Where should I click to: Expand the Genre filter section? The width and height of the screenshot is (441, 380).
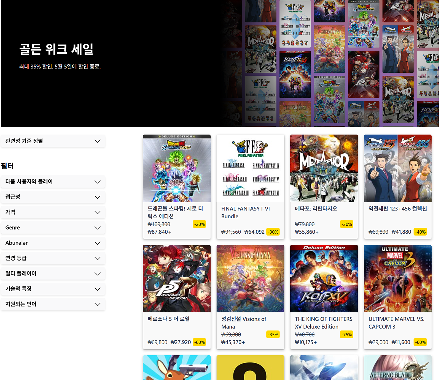pos(53,228)
